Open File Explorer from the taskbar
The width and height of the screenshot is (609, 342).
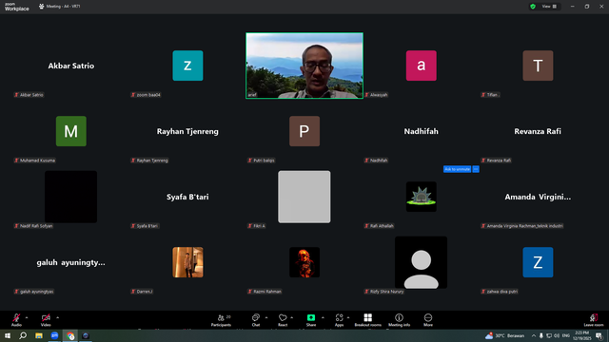click(39, 335)
